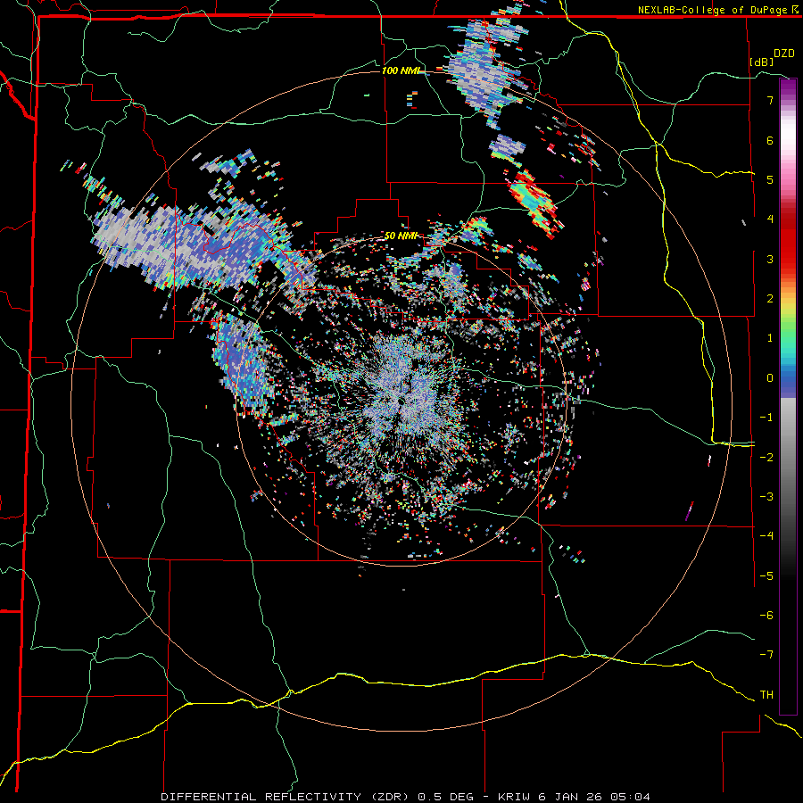The height and width of the screenshot is (803, 803).
Task: Click the 0 value on the color scale
Action: point(770,378)
